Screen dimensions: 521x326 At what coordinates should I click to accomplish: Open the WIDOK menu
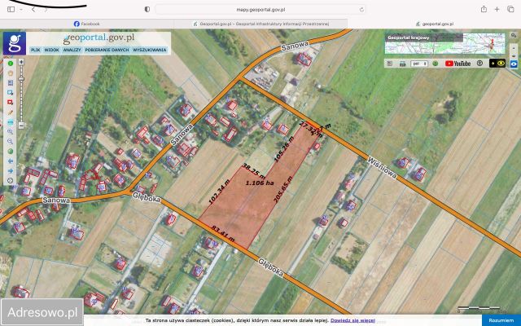[x=51, y=50]
